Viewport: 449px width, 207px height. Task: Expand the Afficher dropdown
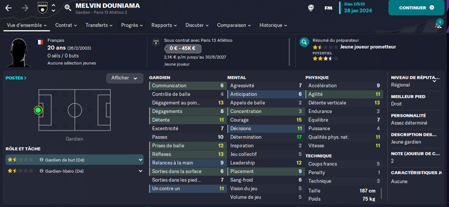coord(124,78)
